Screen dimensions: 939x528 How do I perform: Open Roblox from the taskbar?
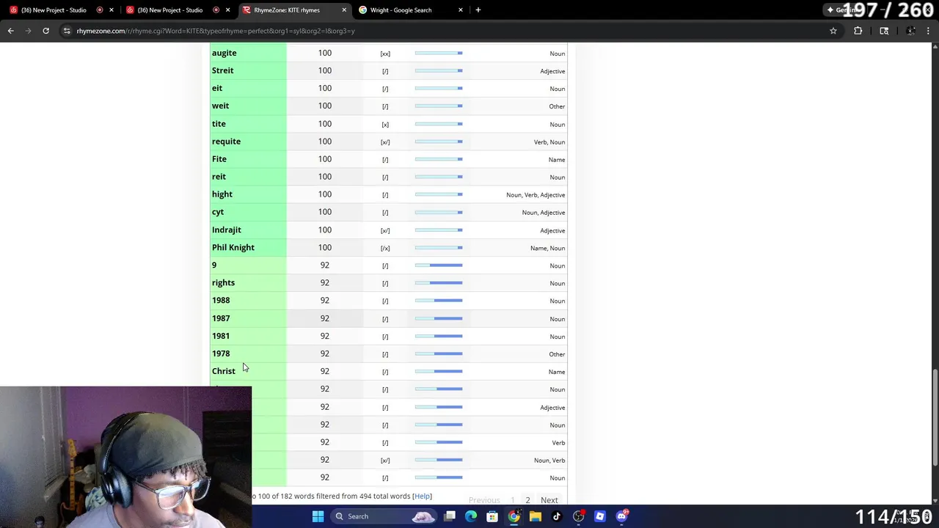[x=599, y=516]
